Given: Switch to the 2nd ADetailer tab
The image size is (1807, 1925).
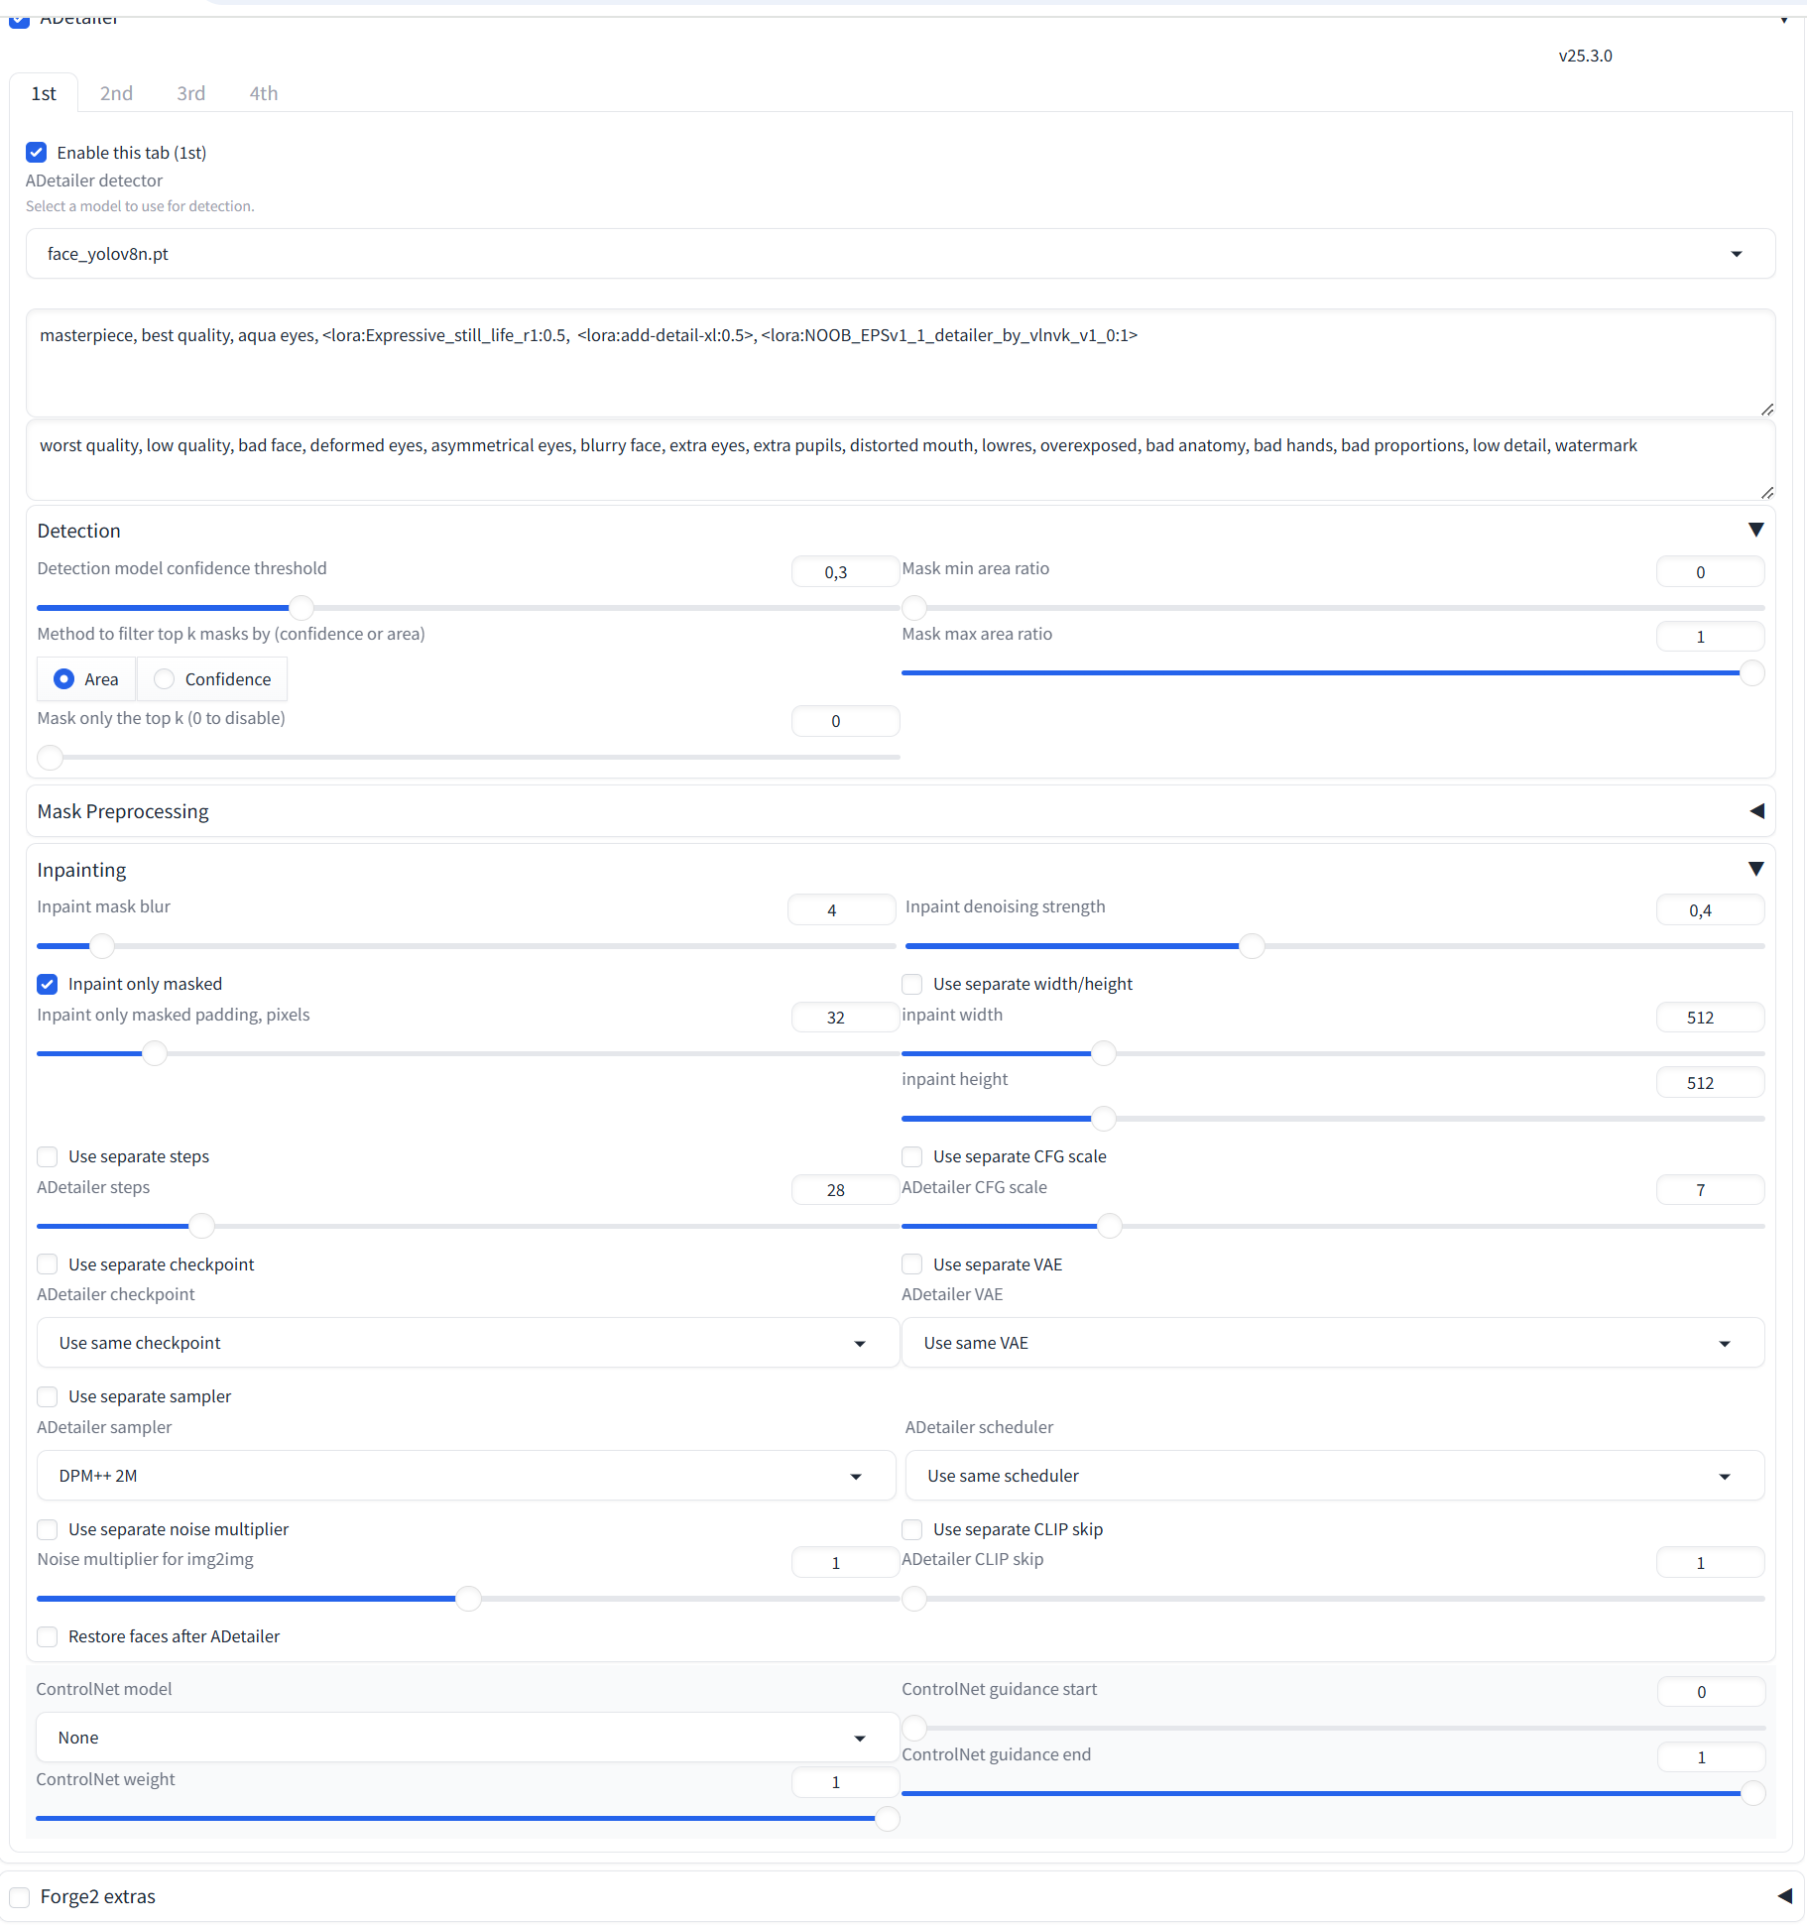Looking at the screenshot, I should [116, 93].
